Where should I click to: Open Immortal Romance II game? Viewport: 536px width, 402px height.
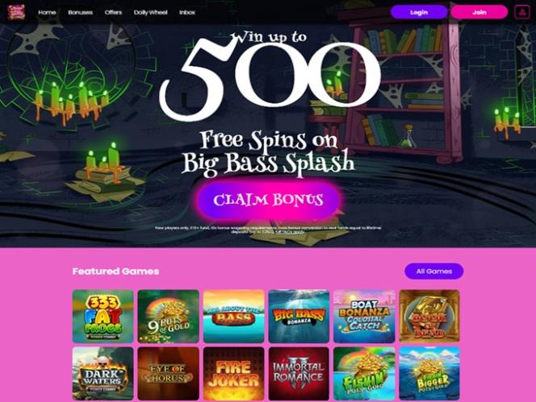coord(299,374)
